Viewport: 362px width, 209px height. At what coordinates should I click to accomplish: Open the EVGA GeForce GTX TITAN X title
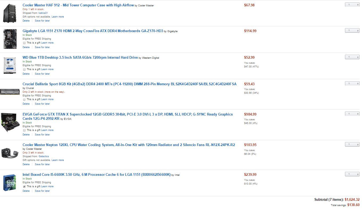pyautogui.click(x=128, y=116)
